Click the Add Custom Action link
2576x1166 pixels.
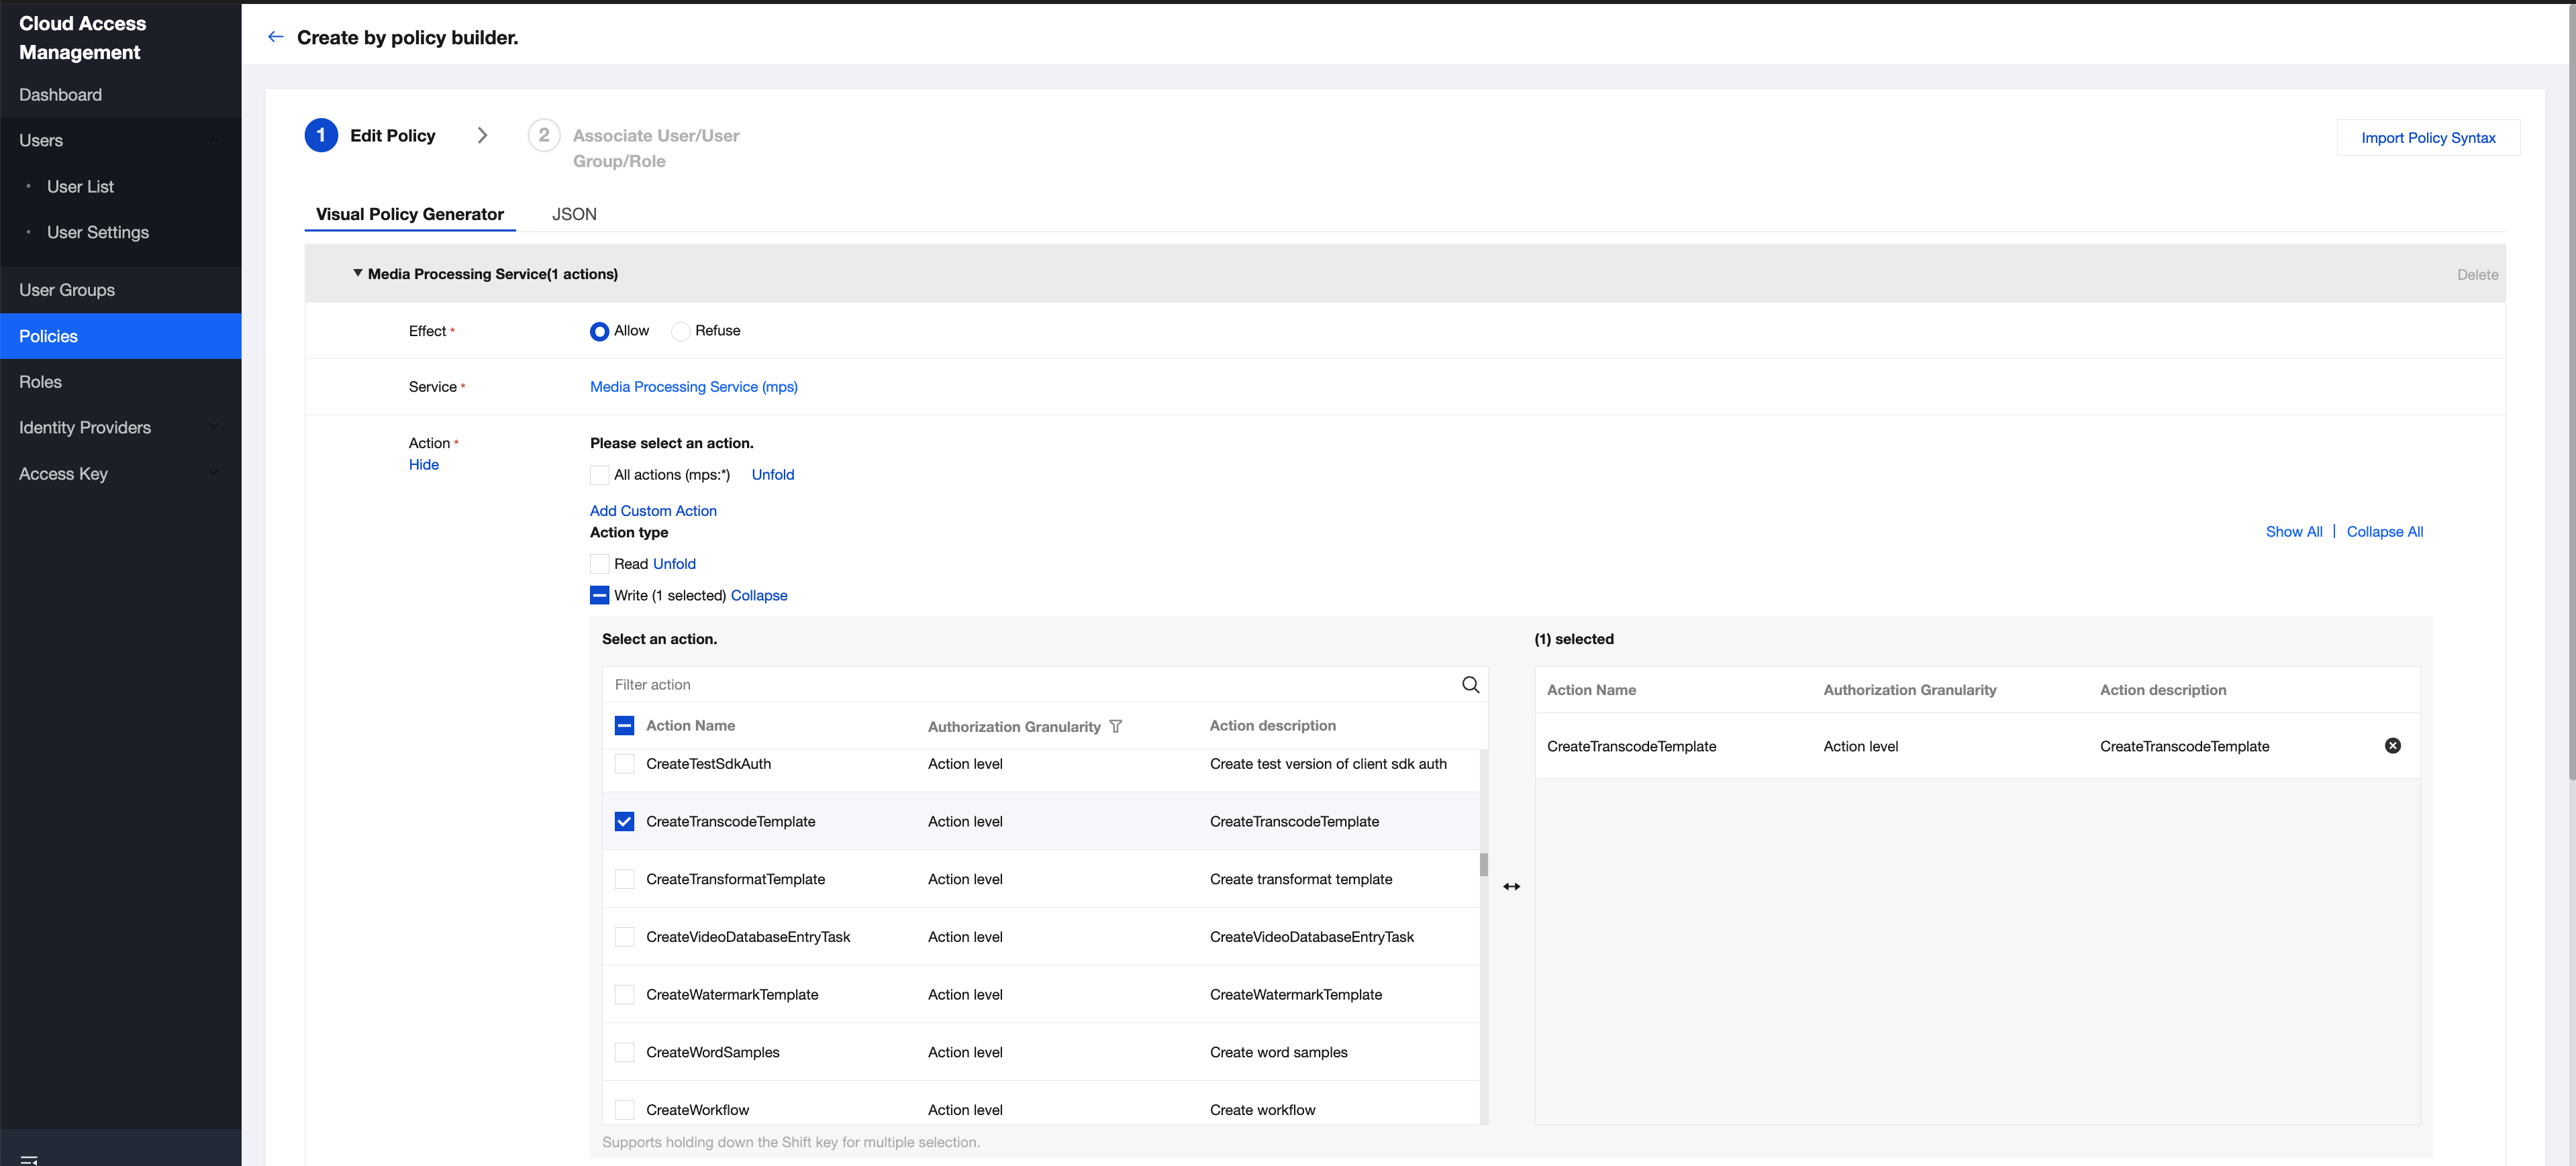tap(653, 511)
